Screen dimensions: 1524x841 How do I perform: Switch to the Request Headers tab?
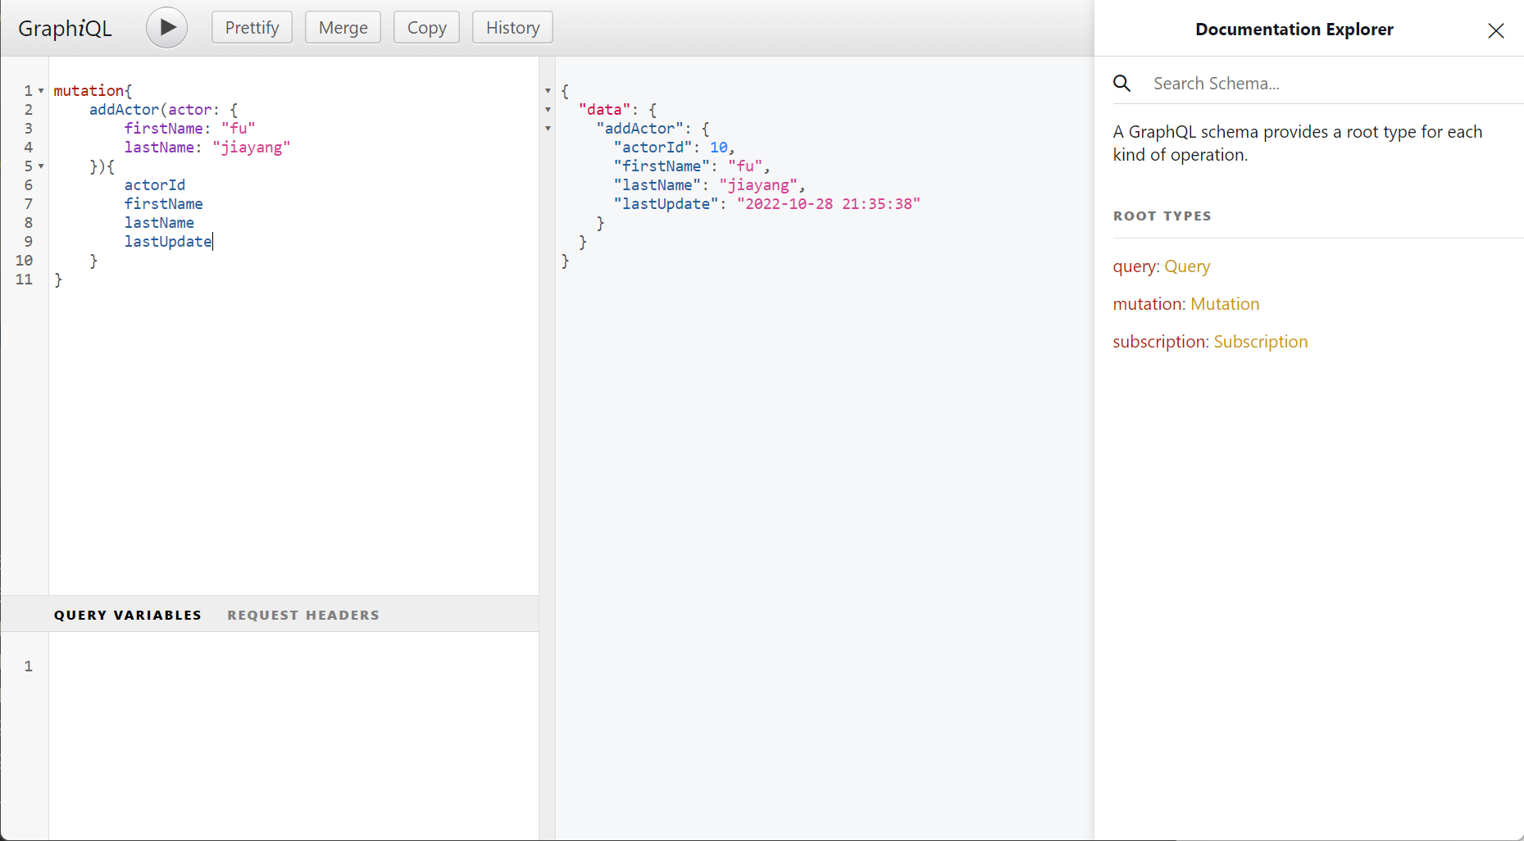(x=303, y=615)
